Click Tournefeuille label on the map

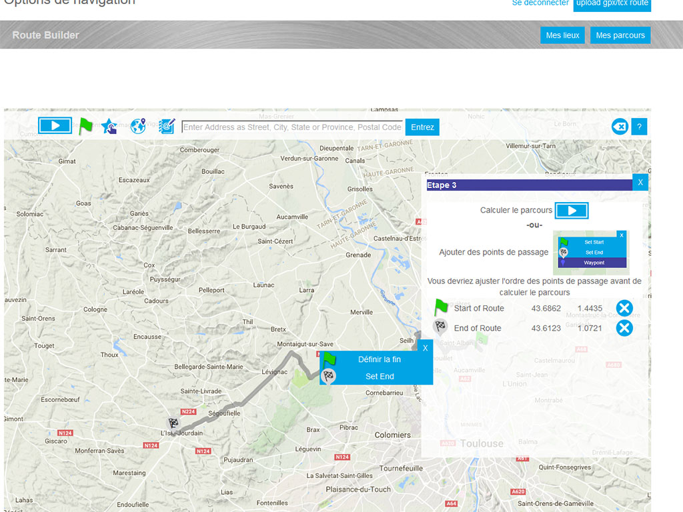tap(401, 469)
